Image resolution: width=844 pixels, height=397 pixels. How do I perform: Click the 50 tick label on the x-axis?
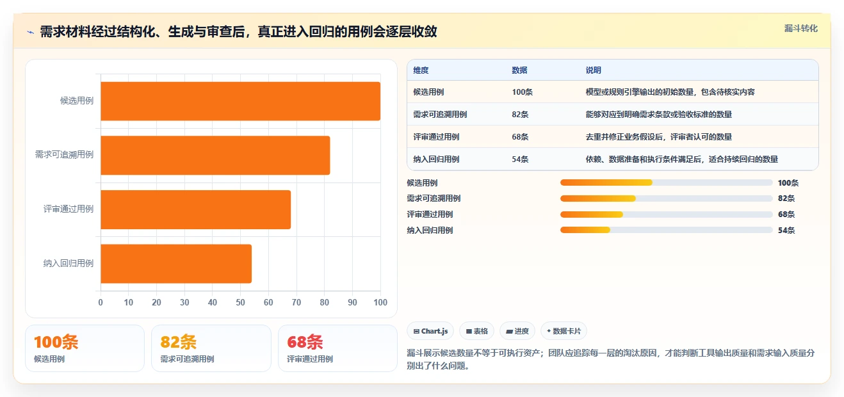pyautogui.click(x=241, y=302)
